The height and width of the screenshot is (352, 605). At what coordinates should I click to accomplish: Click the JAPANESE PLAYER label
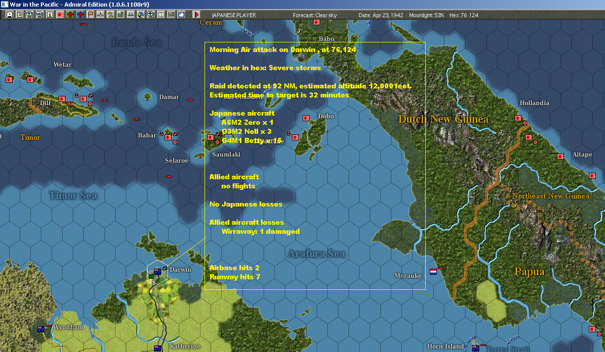(234, 15)
